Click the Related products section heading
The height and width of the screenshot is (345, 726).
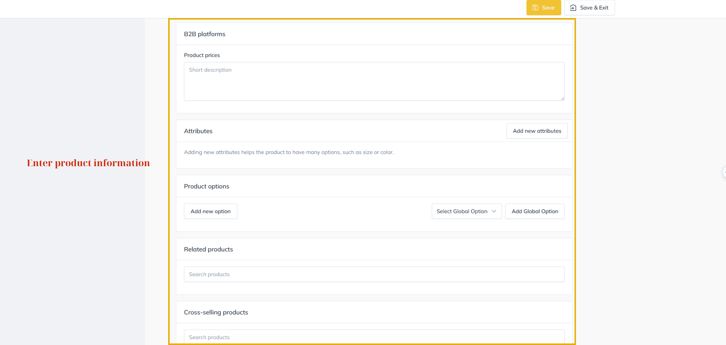[209, 249]
